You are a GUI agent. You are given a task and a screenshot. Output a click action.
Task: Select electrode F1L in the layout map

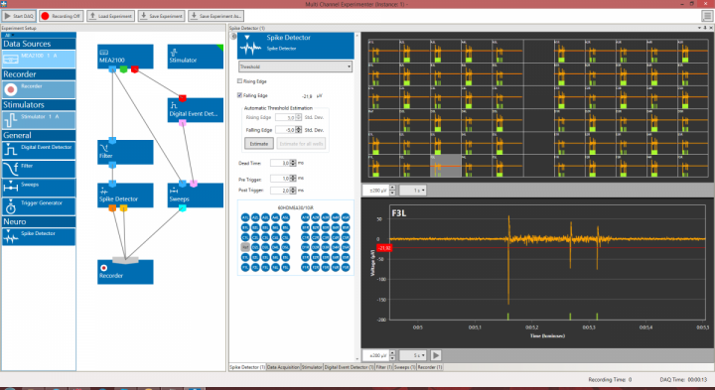(245, 267)
